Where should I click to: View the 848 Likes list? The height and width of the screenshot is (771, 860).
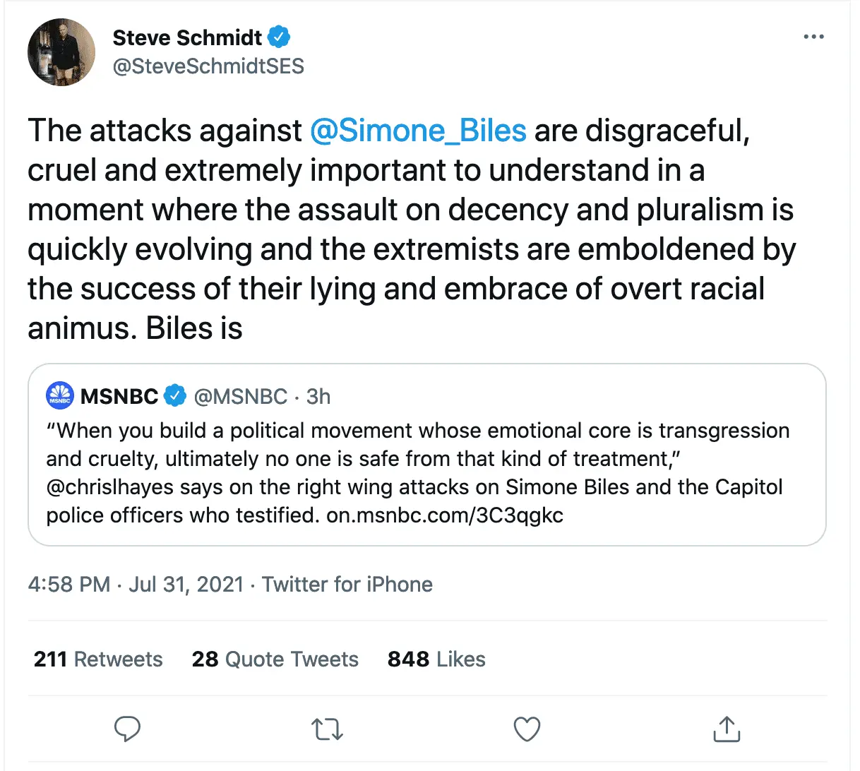436,659
